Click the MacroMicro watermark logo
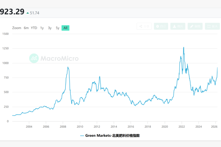Viewport: 221px width, 147px height. tap(54, 58)
